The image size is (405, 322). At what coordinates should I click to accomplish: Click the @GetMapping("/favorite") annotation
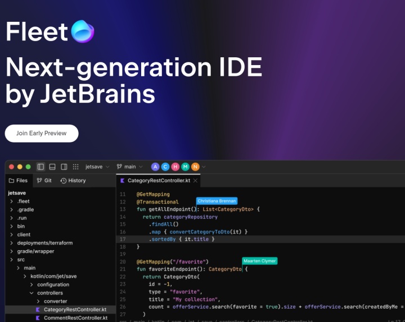point(173,262)
